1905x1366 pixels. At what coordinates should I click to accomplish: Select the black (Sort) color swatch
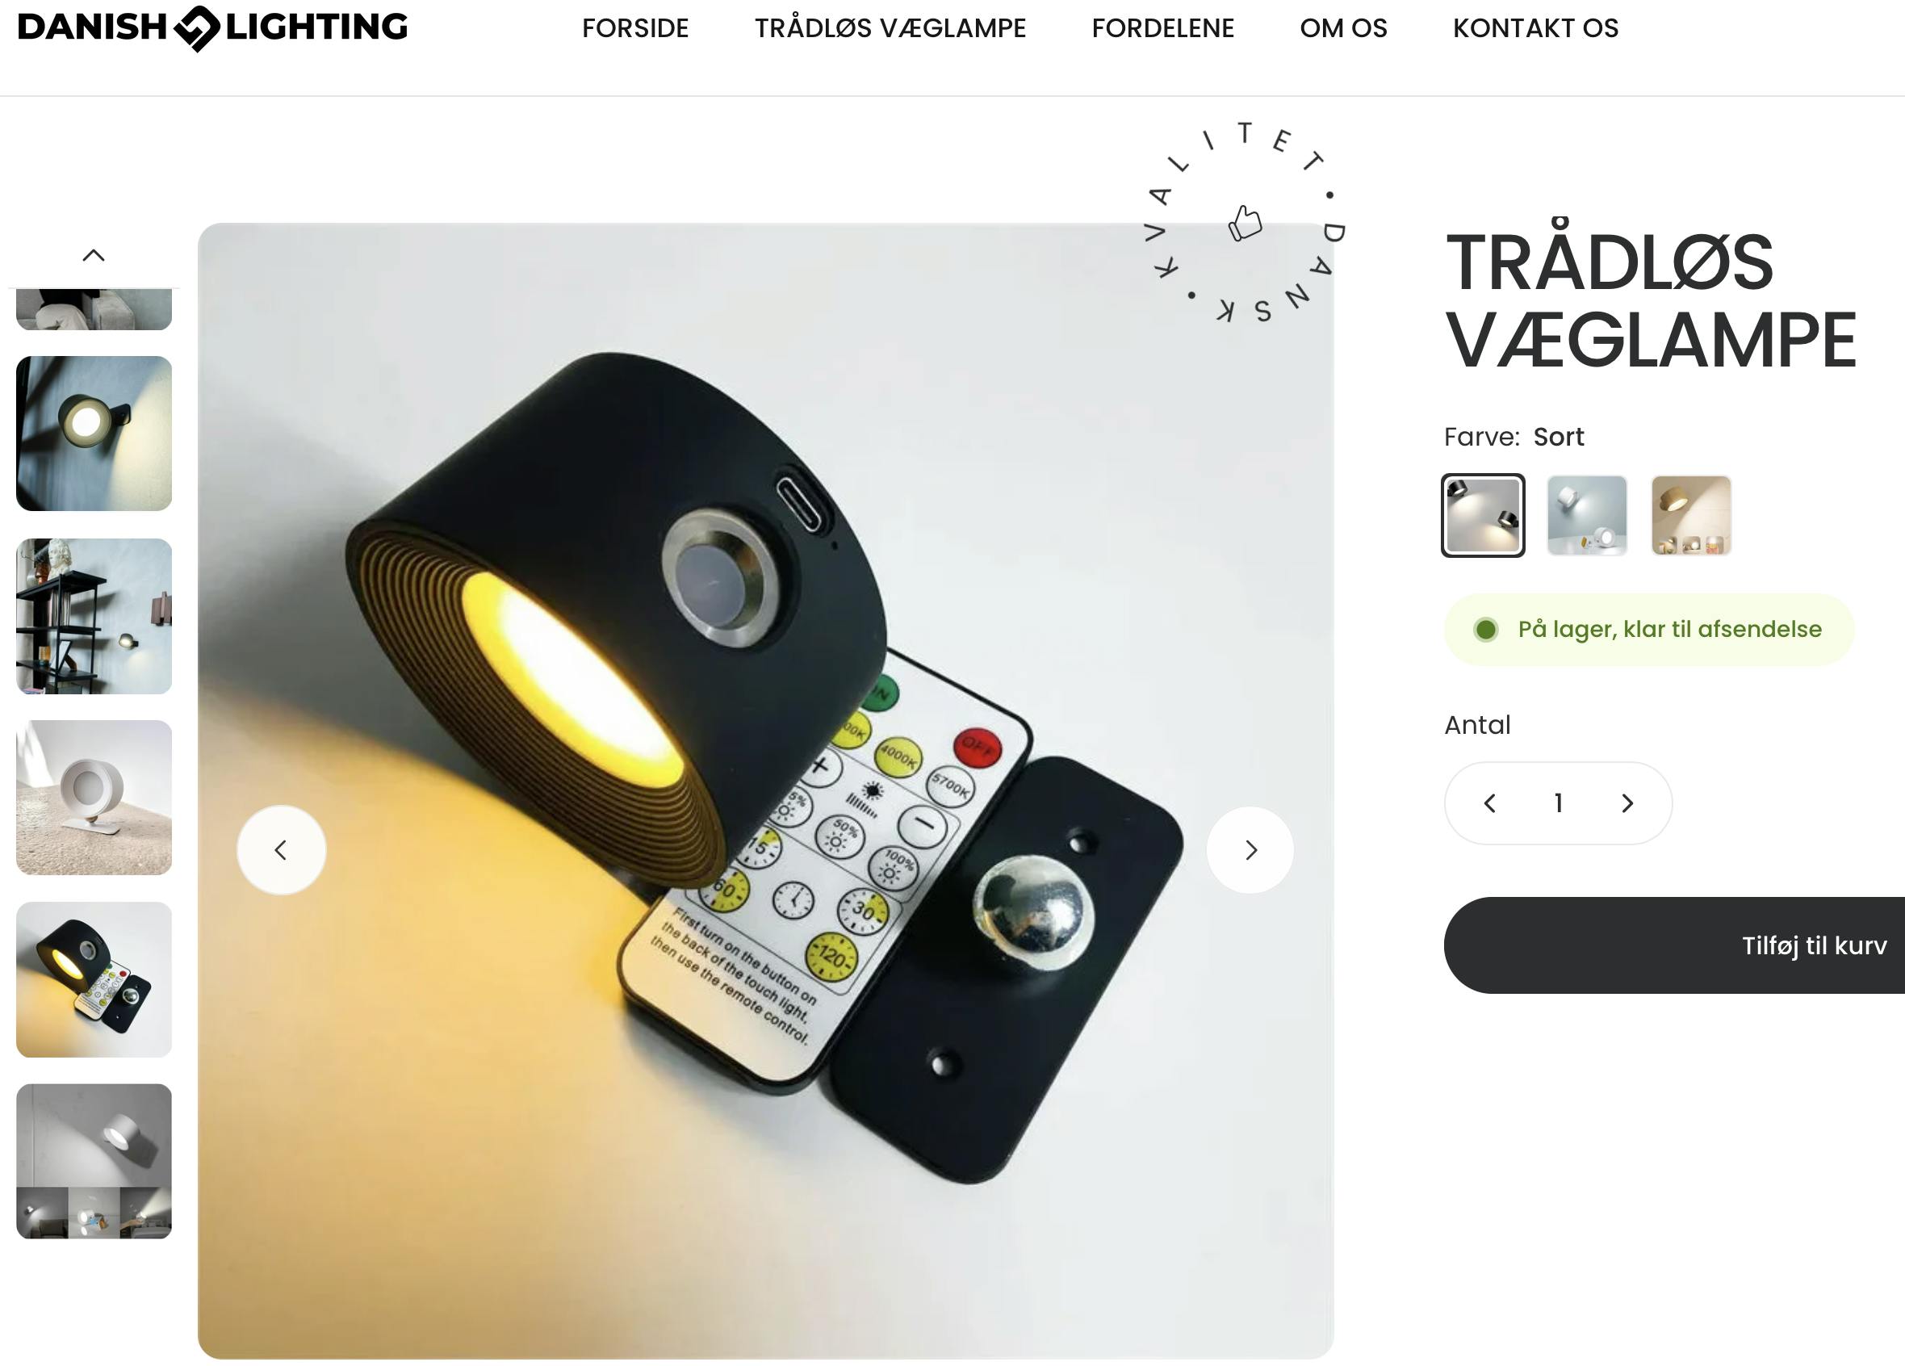point(1484,515)
